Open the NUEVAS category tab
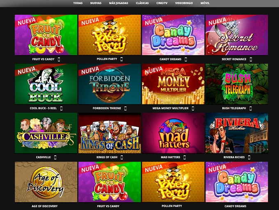Viewport: 279px width, 210px height. click(x=96, y=3)
